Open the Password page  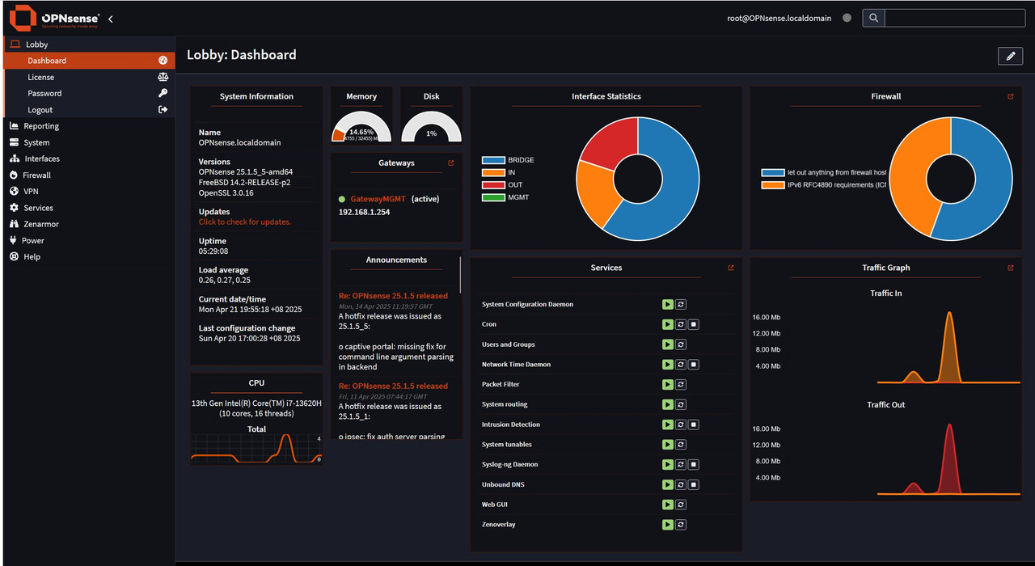coord(89,93)
